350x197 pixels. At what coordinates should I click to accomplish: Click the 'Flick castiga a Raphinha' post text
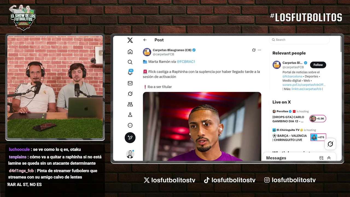point(202,74)
